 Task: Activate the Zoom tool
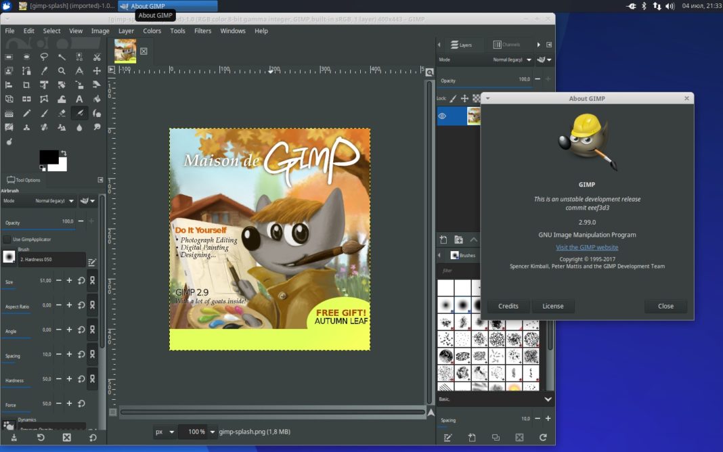[x=62, y=70]
